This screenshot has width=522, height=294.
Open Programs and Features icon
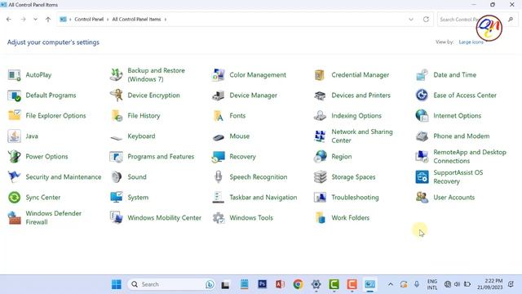click(116, 156)
